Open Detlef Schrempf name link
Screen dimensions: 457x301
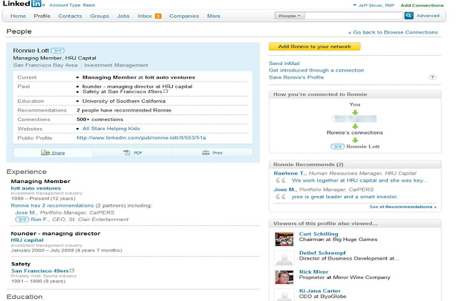(x=322, y=253)
